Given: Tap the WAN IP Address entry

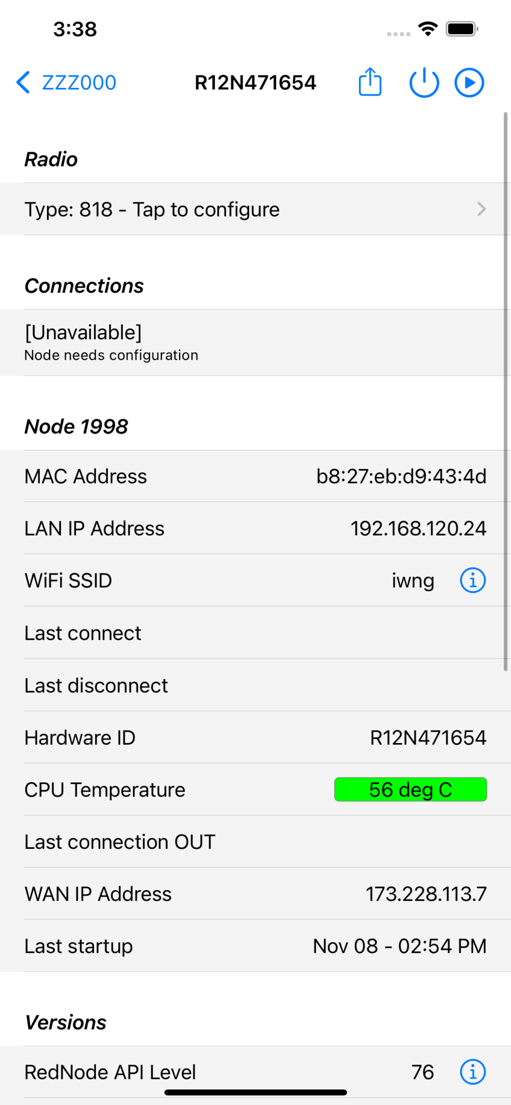Looking at the screenshot, I should click(x=216, y=893).
